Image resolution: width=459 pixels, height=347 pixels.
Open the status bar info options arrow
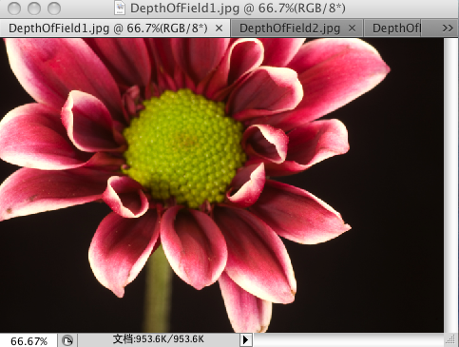coord(245,340)
